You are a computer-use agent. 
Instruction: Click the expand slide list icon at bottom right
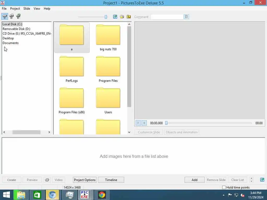262,180
